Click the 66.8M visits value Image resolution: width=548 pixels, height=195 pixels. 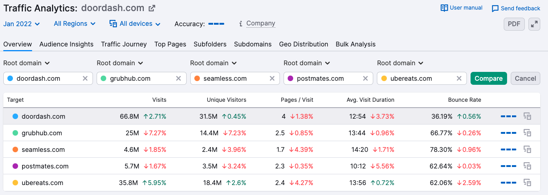(x=129, y=116)
